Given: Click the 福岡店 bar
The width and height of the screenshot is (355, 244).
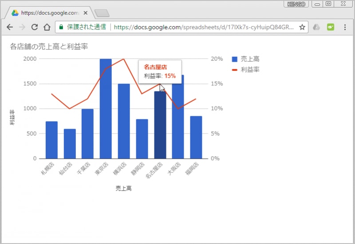Looking at the screenshot, I should (x=196, y=138).
